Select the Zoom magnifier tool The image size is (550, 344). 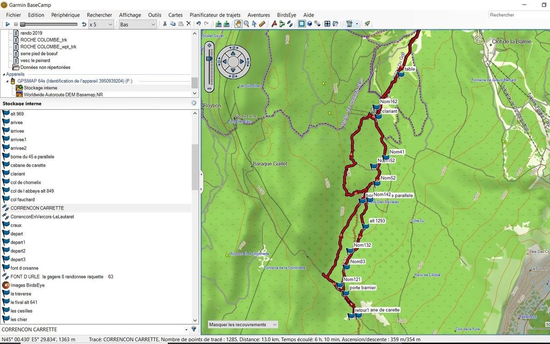(x=246, y=24)
